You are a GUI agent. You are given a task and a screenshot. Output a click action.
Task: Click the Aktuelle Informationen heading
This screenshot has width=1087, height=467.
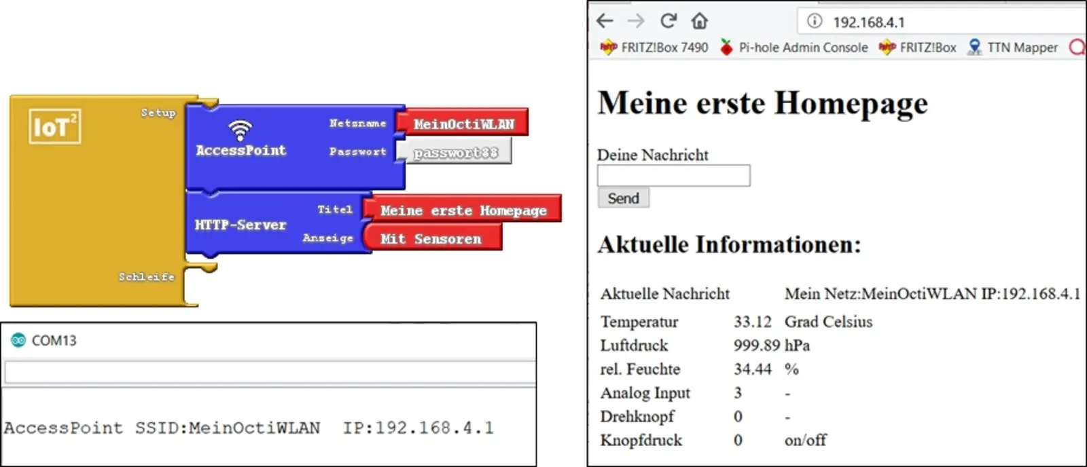pos(730,244)
